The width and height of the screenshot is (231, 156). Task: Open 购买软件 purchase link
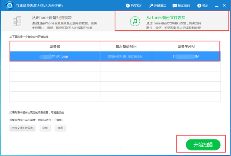click(134, 6)
